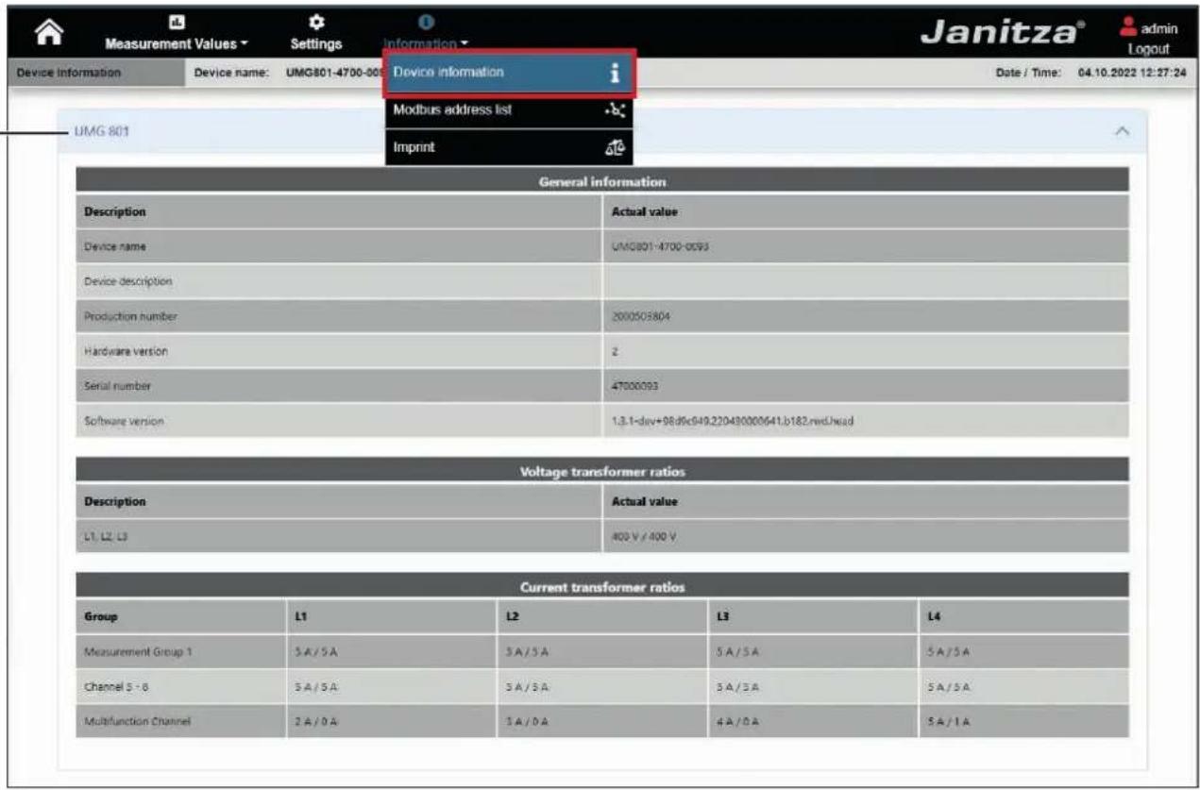
Task: Go to the home page icon
Action: (48, 33)
